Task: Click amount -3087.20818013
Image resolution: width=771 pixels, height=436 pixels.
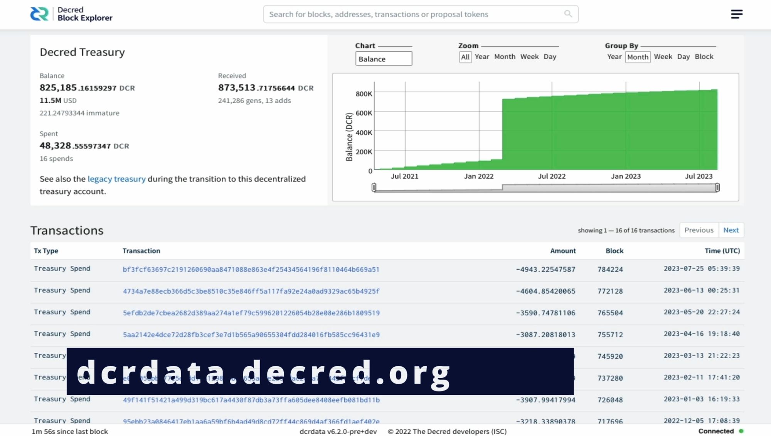Action: [545, 335]
